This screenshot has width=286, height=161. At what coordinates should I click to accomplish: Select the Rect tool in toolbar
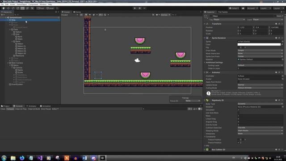click(23, 8)
